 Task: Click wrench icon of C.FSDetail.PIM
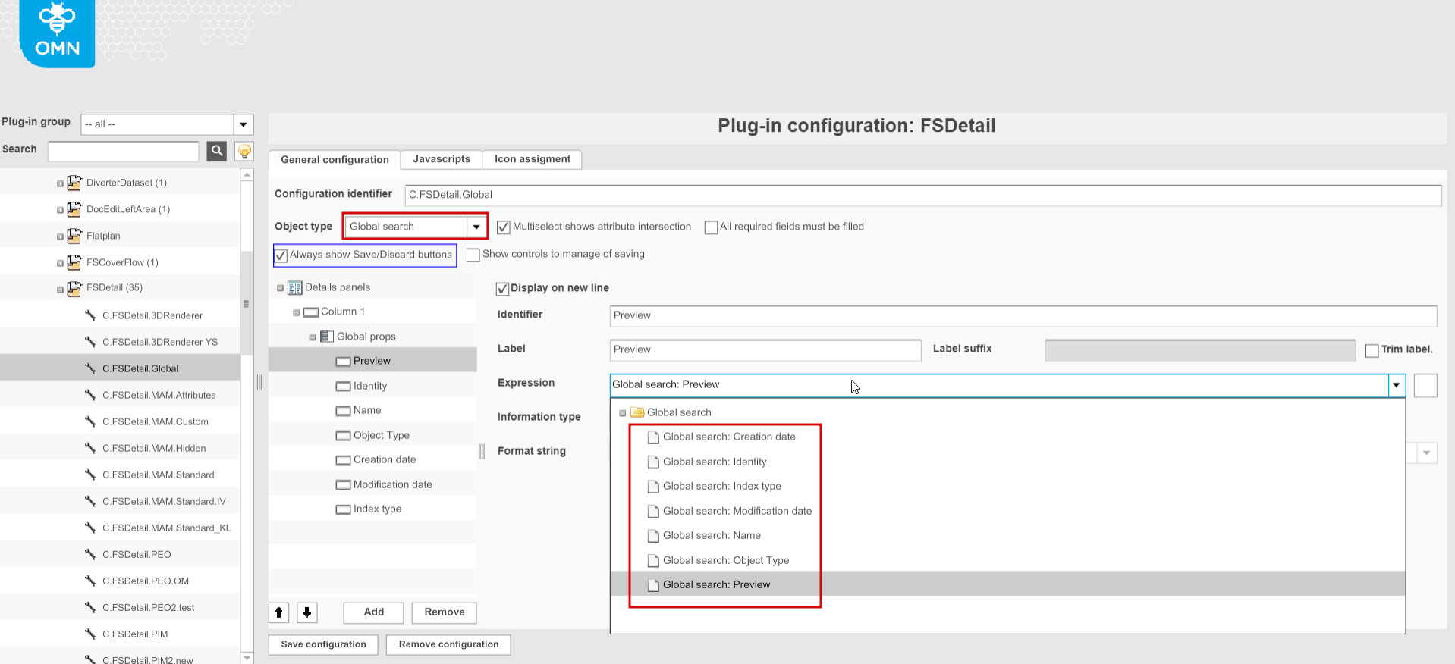point(90,634)
